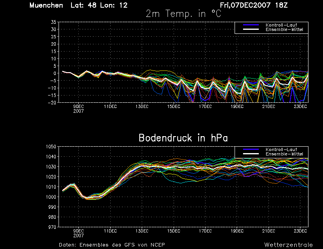The width and height of the screenshot is (323, 249).
Task: Click the Wetterzentrale credit text
Action: pos(288,245)
